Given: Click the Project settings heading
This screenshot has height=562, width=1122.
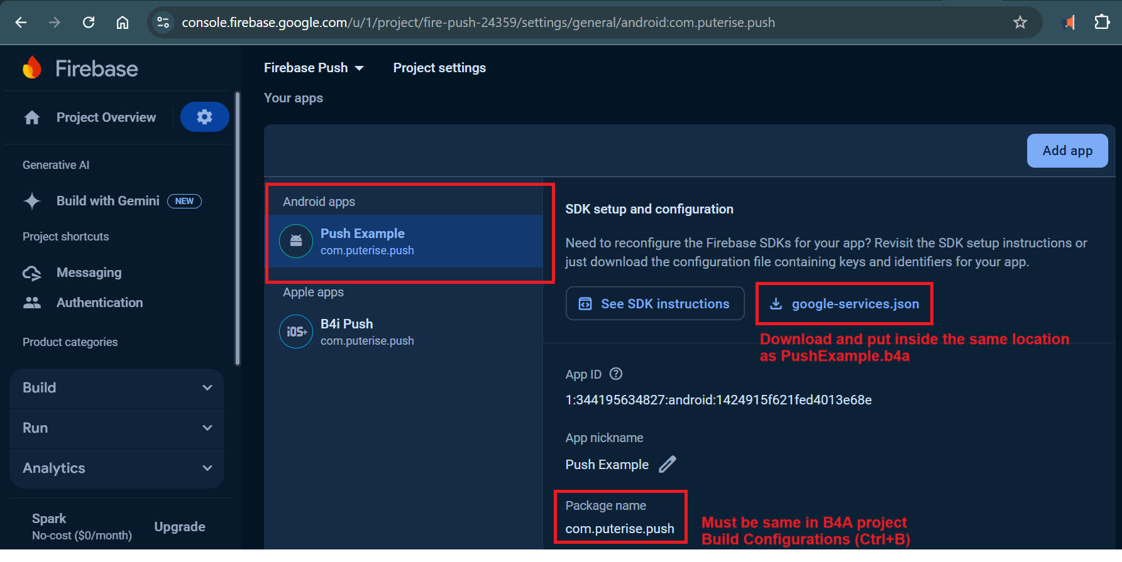Looking at the screenshot, I should (439, 68).
